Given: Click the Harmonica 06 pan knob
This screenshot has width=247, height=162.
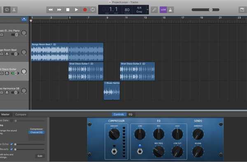Looking at the screenshot, I should (24, 91).
